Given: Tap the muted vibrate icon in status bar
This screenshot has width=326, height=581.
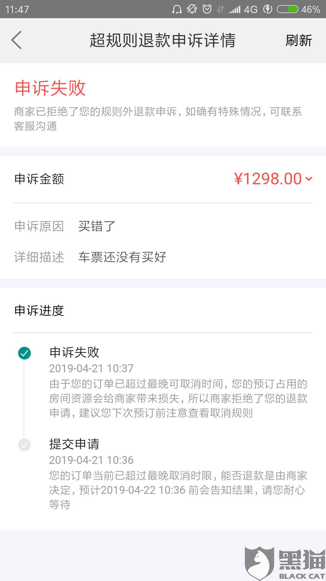Looking at the screenshot, I should 192,9.
